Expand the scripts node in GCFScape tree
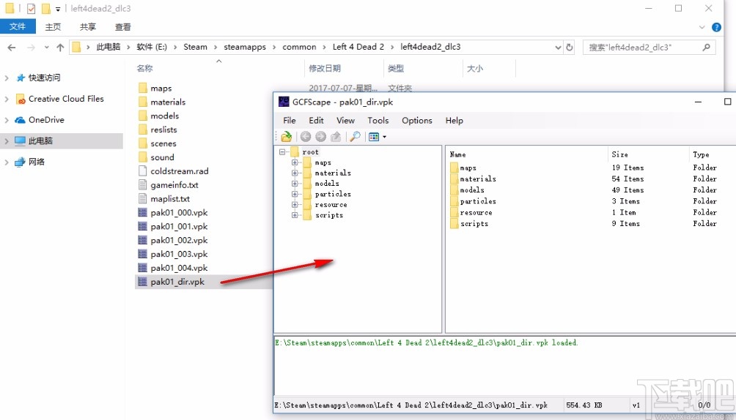 tap(295, 215)
